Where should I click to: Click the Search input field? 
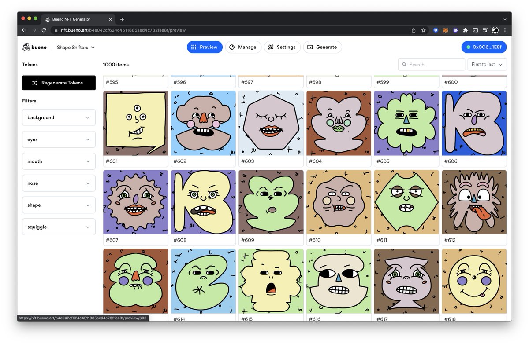tap(432, 64)
